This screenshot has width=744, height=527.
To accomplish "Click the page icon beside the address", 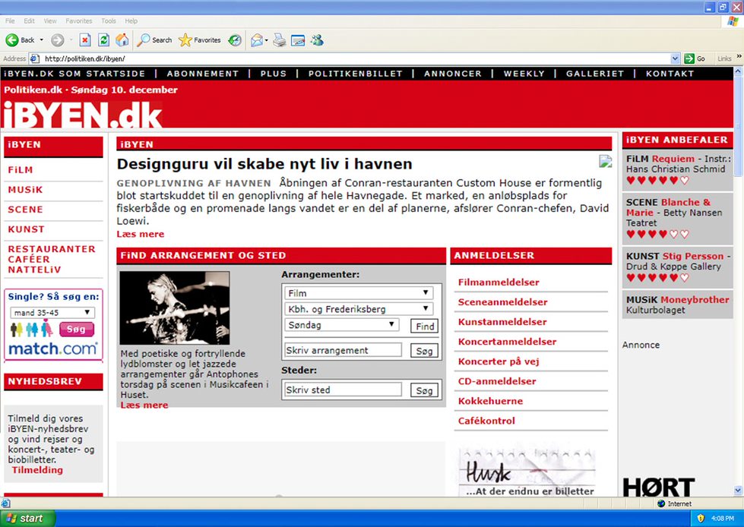I will 34,58.
